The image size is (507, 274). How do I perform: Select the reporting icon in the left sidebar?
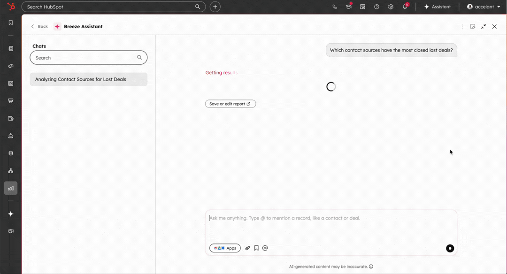[x=10, y=188]
